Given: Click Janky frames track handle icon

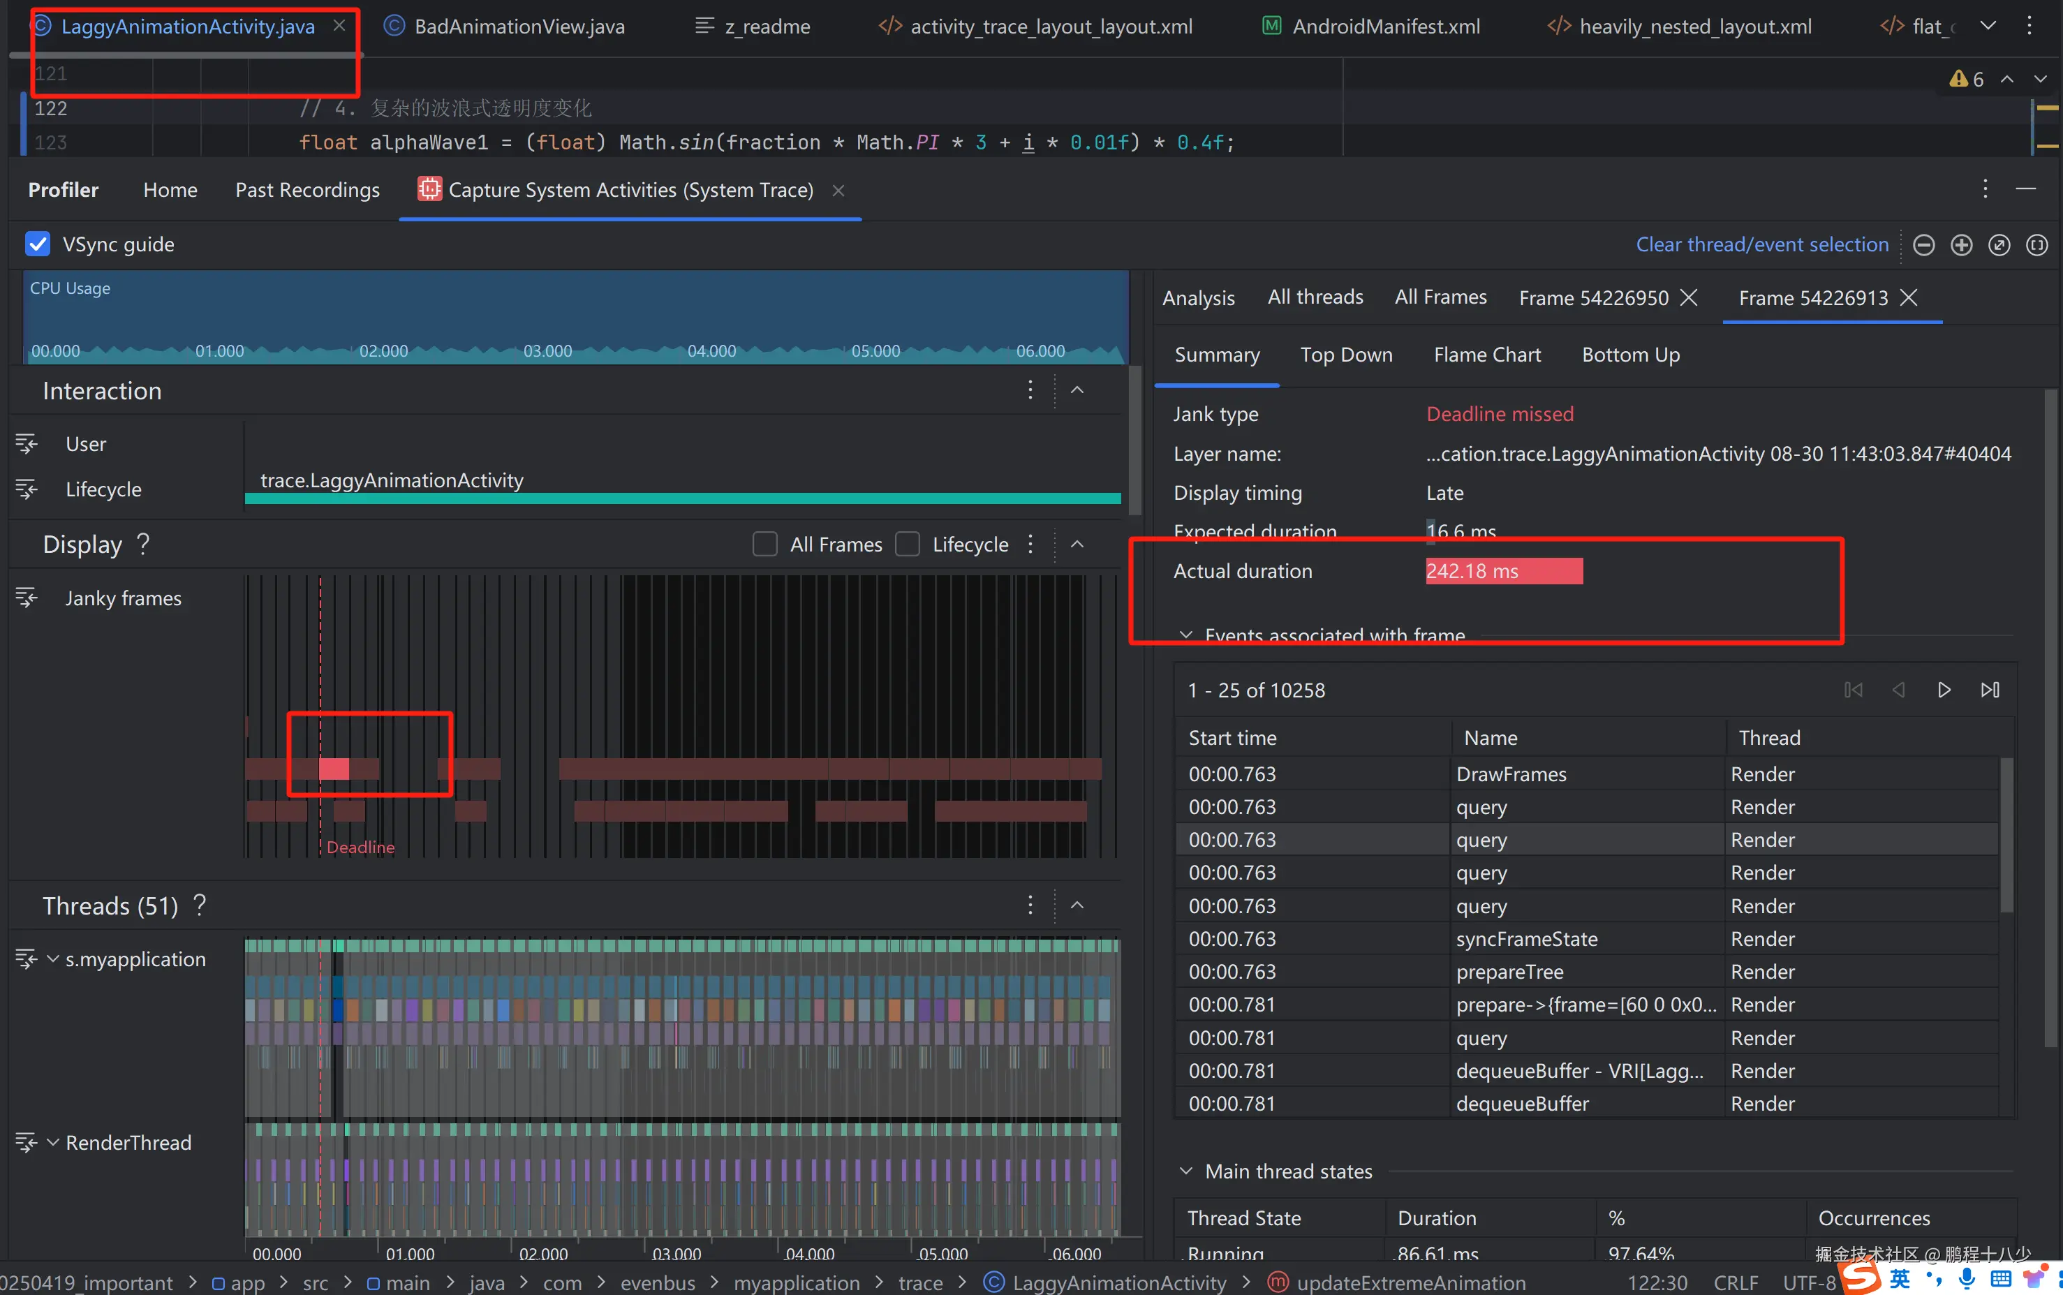Looking at the screenshot, I should 27,598.
